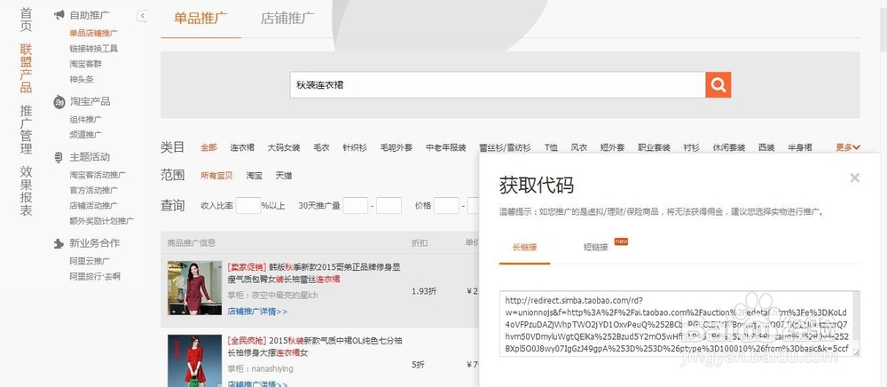Open 联盟产品 in main navigation

(x=26, y=68)
